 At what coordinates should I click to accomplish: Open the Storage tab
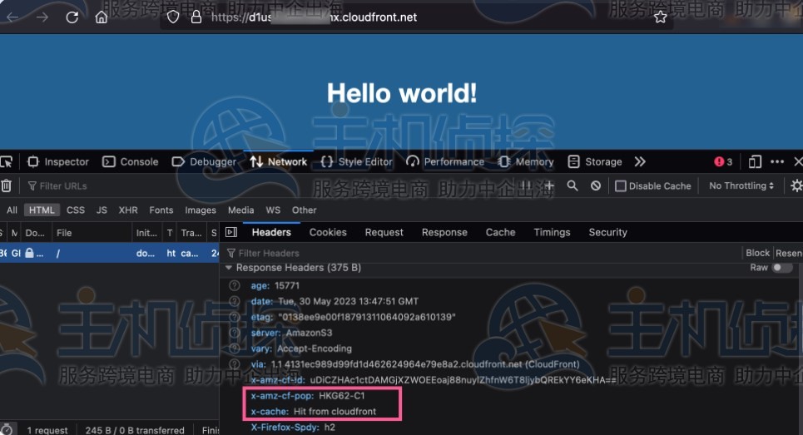pyautogui.click(x=595, y=161)
